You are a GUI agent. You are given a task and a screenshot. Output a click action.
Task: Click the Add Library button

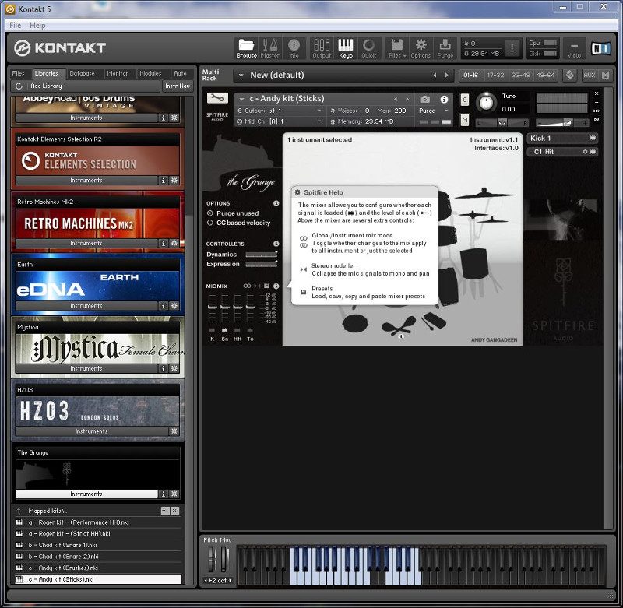[x=46, y=86]
